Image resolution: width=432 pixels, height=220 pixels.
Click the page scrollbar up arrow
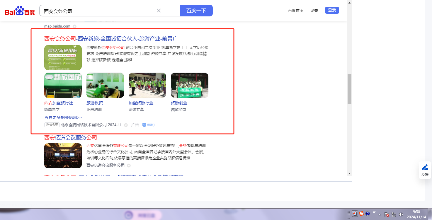[x=349, y=3]
